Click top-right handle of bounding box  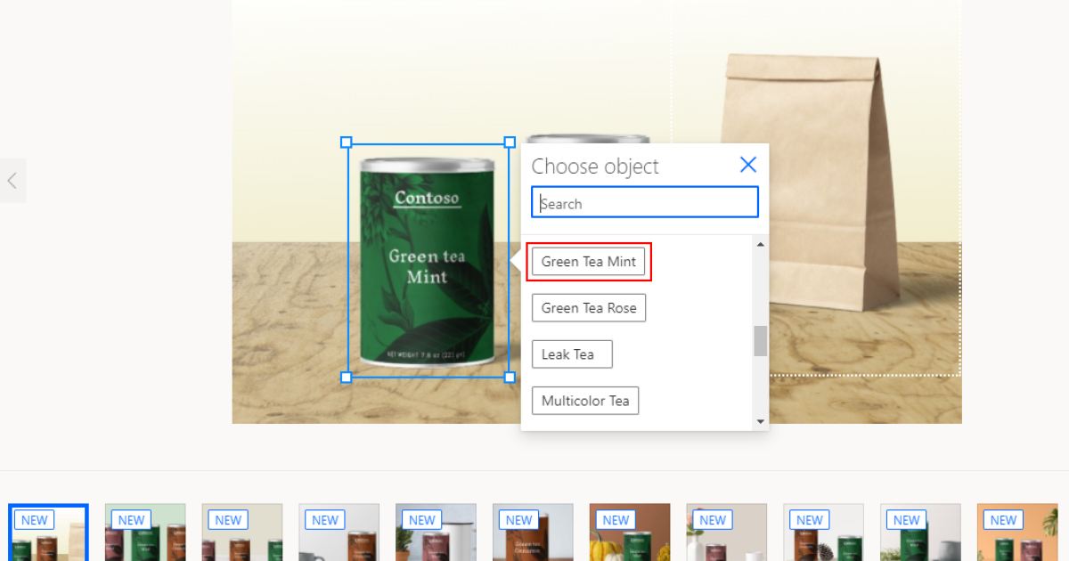pos(510,142)
